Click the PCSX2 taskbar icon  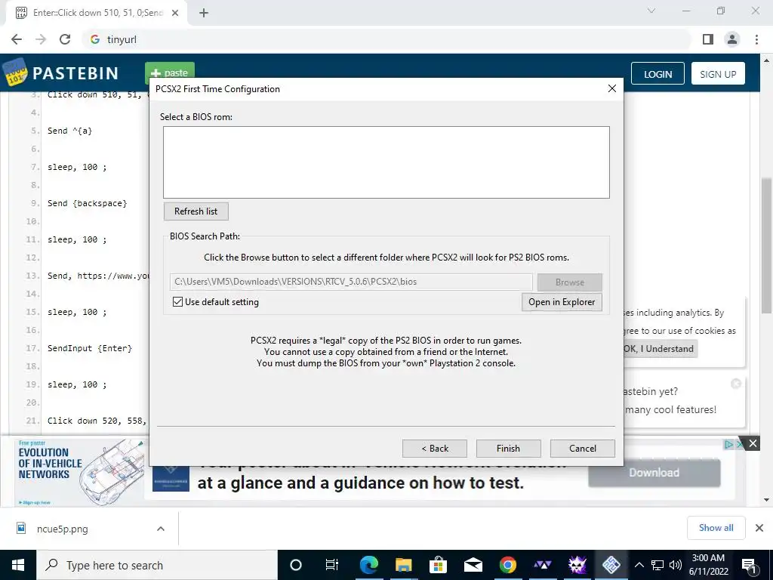point(611,565)
